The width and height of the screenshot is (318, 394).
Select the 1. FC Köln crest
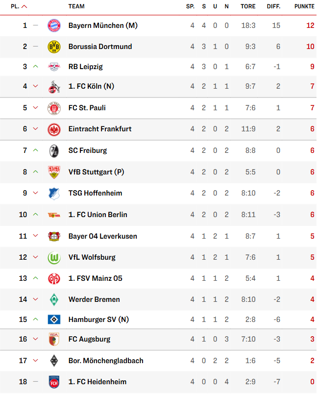[54, 87]
